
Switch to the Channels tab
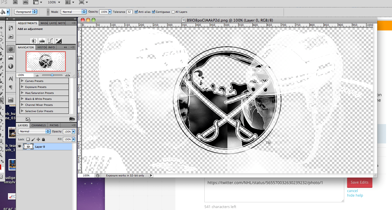point(39,125)
